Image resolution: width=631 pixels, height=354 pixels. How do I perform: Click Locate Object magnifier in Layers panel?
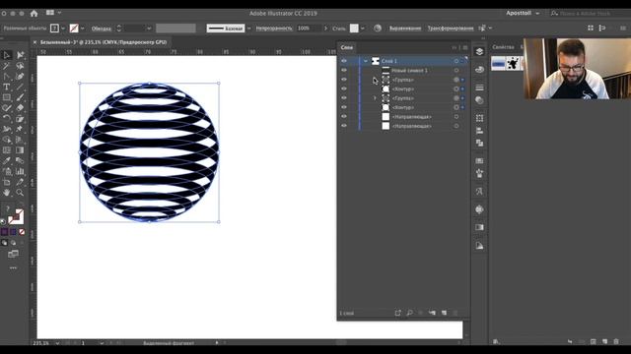[x=410, y=313]
